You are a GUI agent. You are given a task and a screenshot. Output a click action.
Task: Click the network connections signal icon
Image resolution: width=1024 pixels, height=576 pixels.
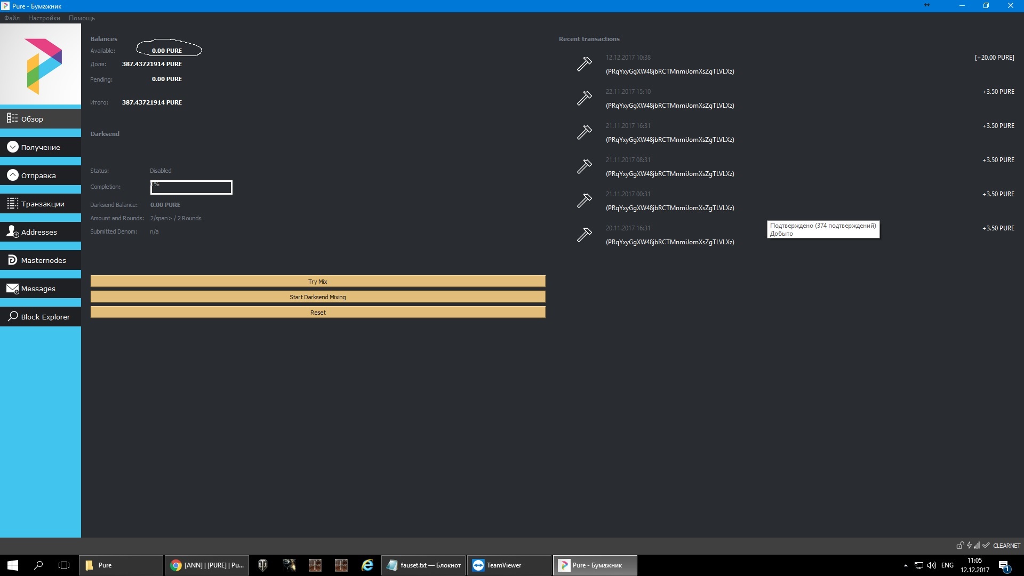point(977,545)
